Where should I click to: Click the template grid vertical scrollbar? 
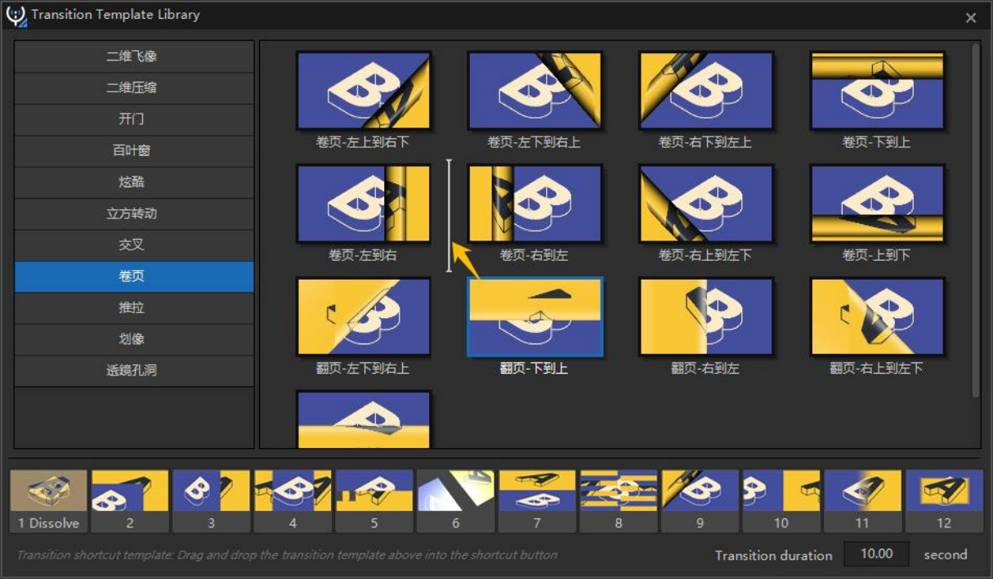click(x=975, y=221)
